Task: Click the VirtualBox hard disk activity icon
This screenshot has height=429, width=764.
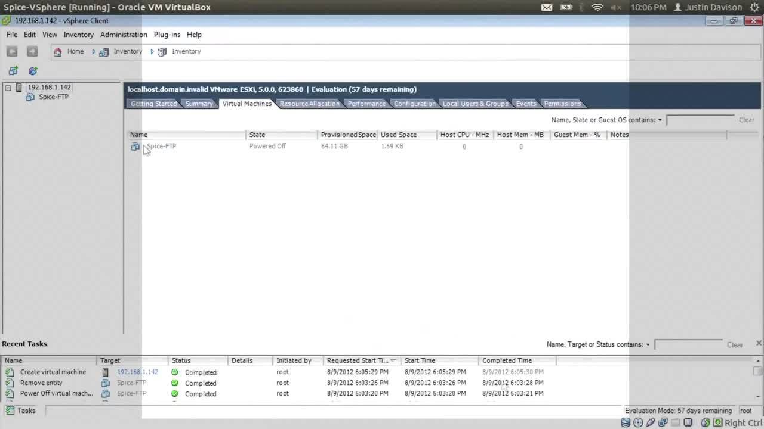Action: [626, 422]
